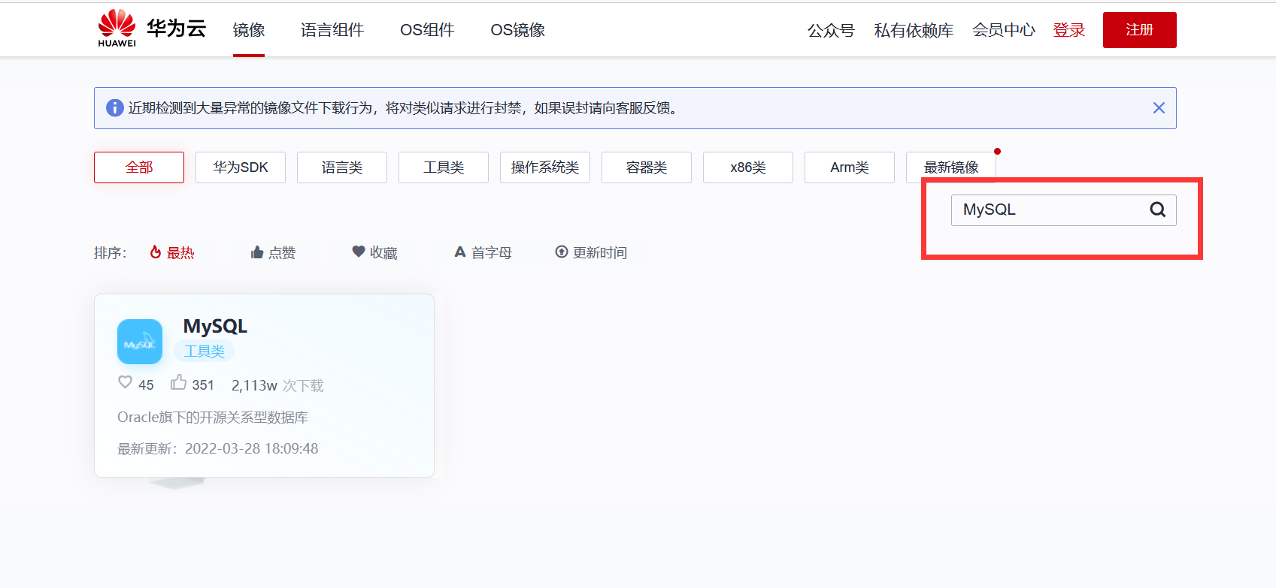Sort by 收藏 heart option
Image resolution: width=1276 pixels, height=588 pixels.
[374, 253]
